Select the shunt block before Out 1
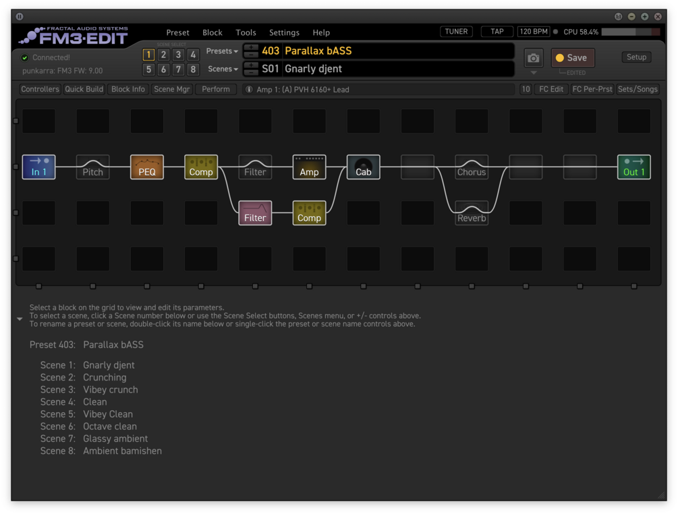Image resolution: width=678 pixels, height=514 pixels. (x=580, y=167)
